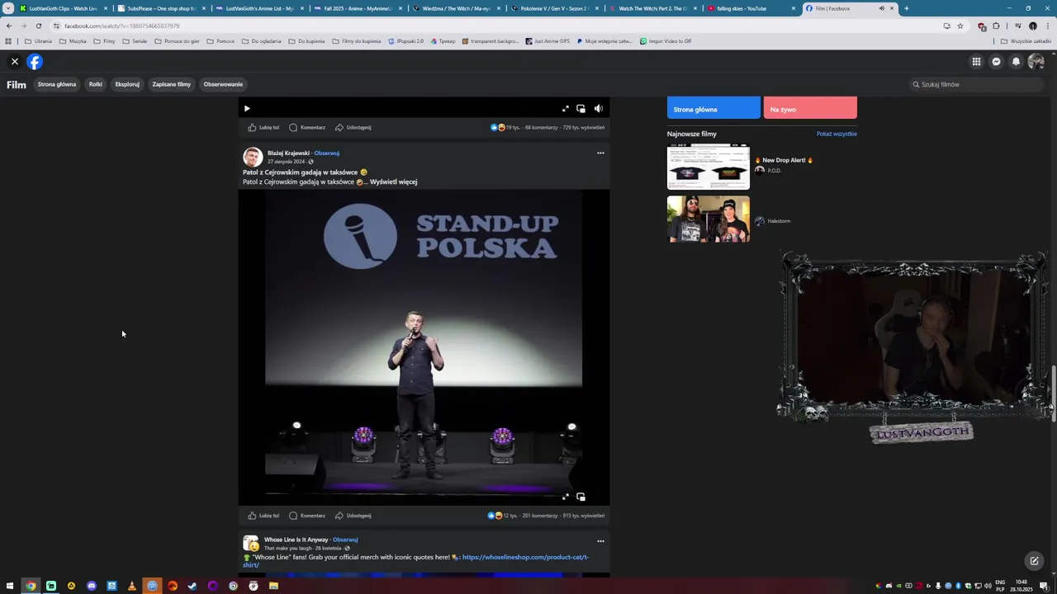Like the top video with Lubię to!
Image resolution: width=1057 pixels, height=594 pixels.
(x=263, y=128)
